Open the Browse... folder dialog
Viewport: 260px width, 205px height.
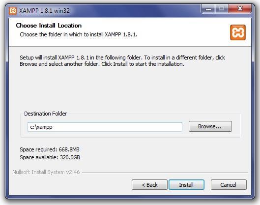pos(210,126)
